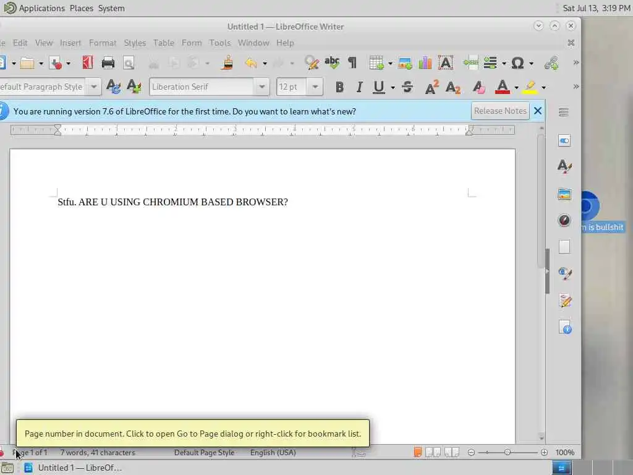This screenshot has width=633, height=475.
Task: Clear direct formatting icon
Action: tap(479, 87)
